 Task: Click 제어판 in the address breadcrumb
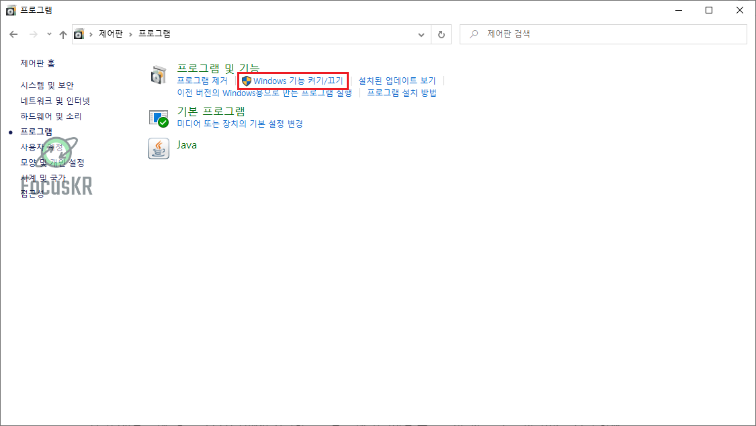(x=111, y=34)
